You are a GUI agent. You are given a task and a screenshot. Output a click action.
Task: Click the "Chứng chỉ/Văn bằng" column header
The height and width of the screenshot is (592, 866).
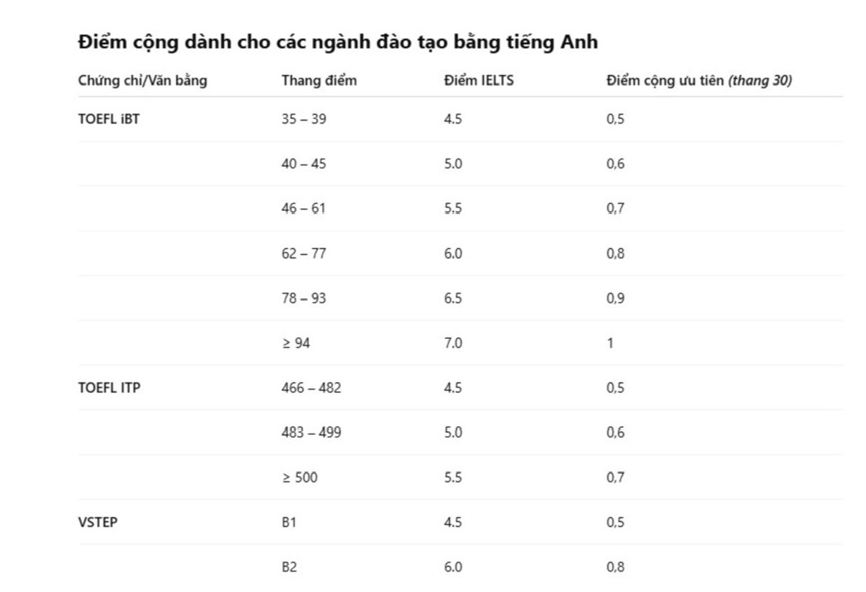click(143, 81)
